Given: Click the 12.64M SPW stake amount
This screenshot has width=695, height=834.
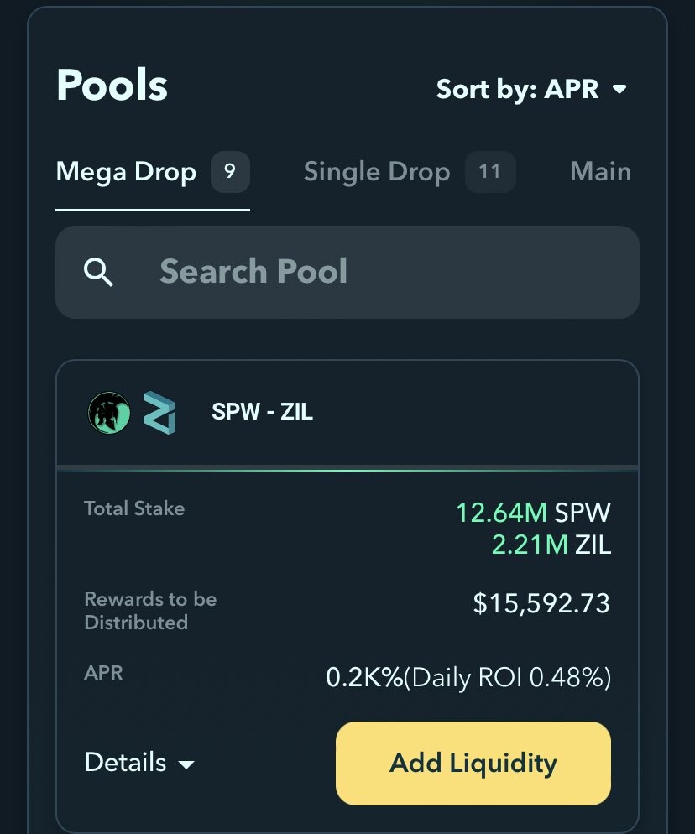Looking at the screenshot, I should pyautogui.click(x=533, y=513).
